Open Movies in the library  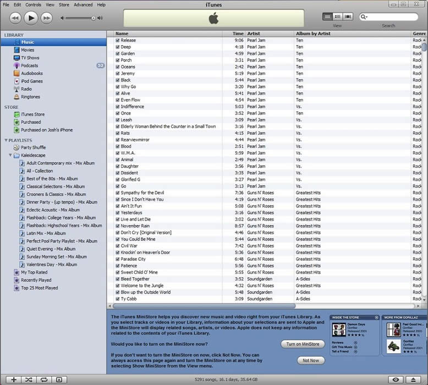click(28, 50)
